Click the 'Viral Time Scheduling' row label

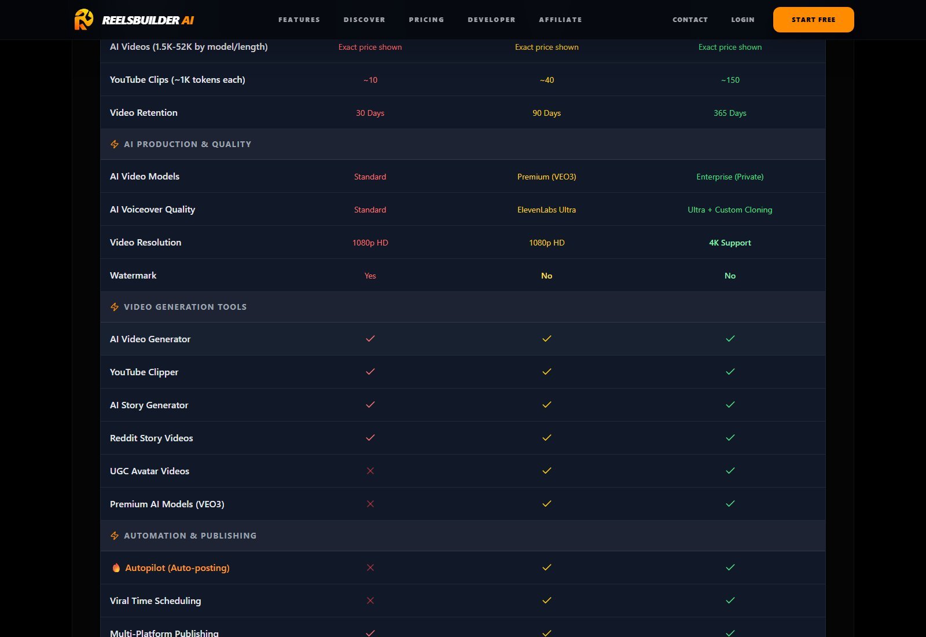coord(155,601)
